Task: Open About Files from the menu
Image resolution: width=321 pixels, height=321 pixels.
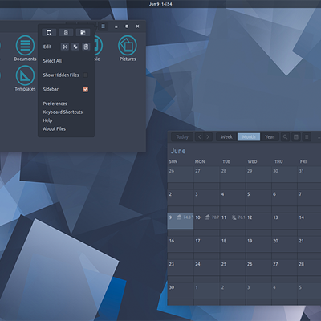Action: [x=55, y=129]
